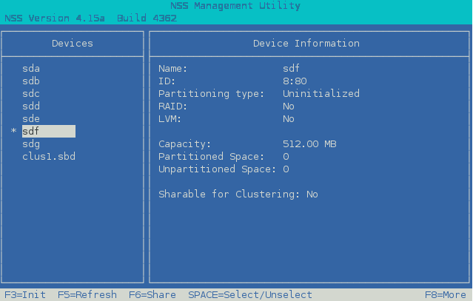Click the Devices panel header
The width and height of the screenshot is (473, 301).
[73, 44]
